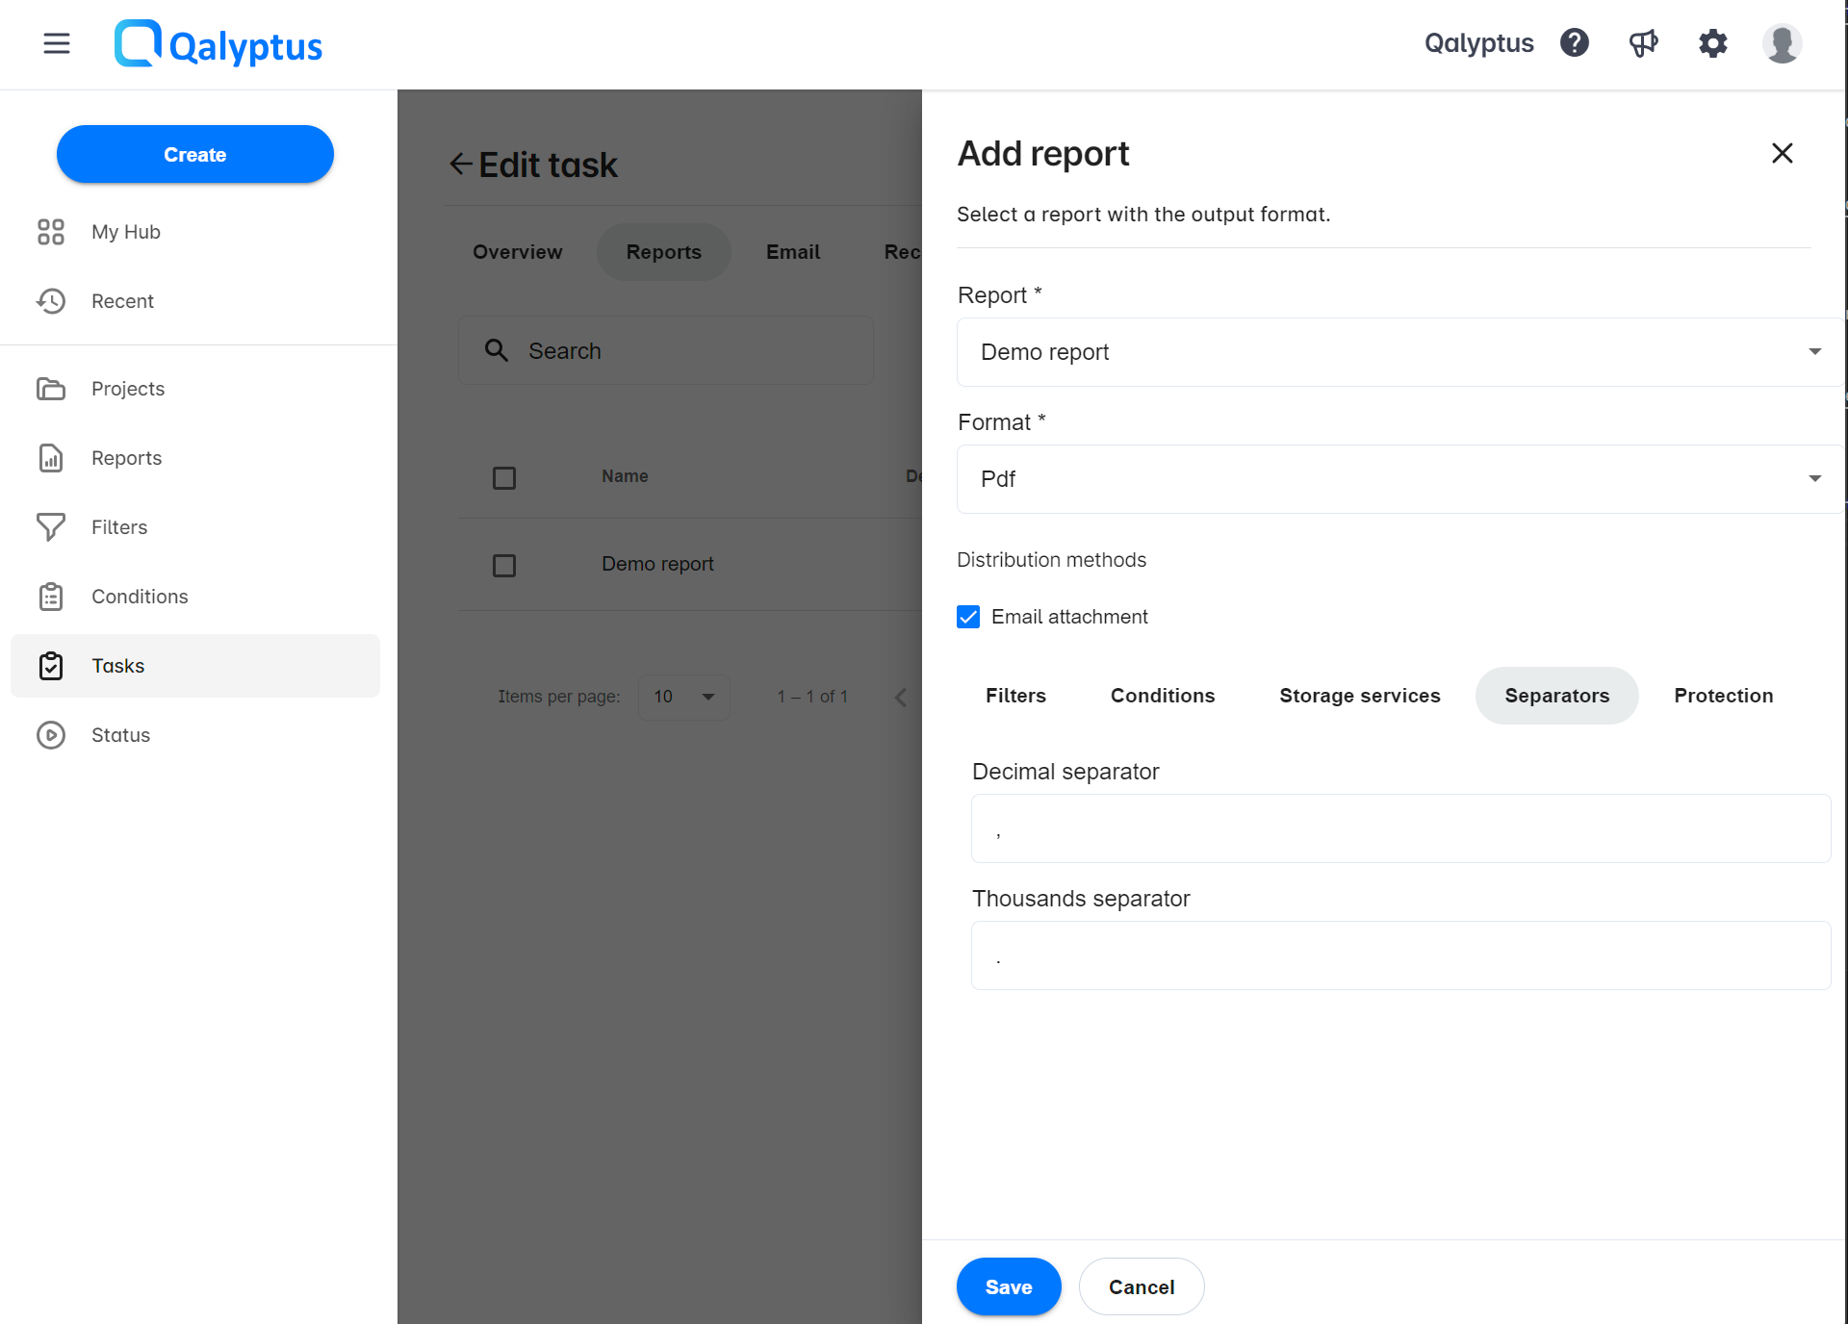Change items per page dropdown
Viewport: 1848px width, 1324px height.
[x=683, y=697]
